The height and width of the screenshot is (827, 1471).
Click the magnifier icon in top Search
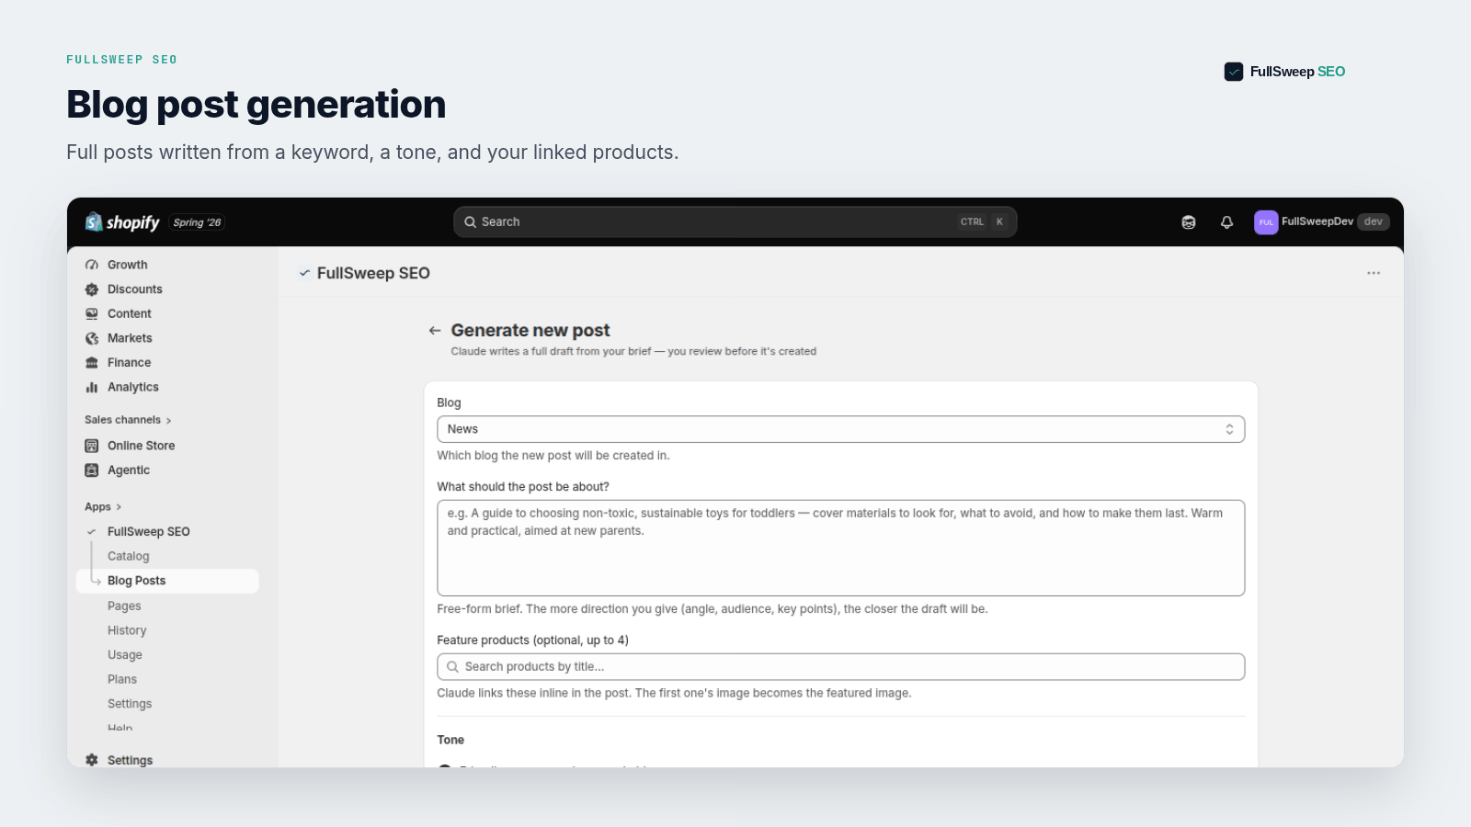(470, 221)
